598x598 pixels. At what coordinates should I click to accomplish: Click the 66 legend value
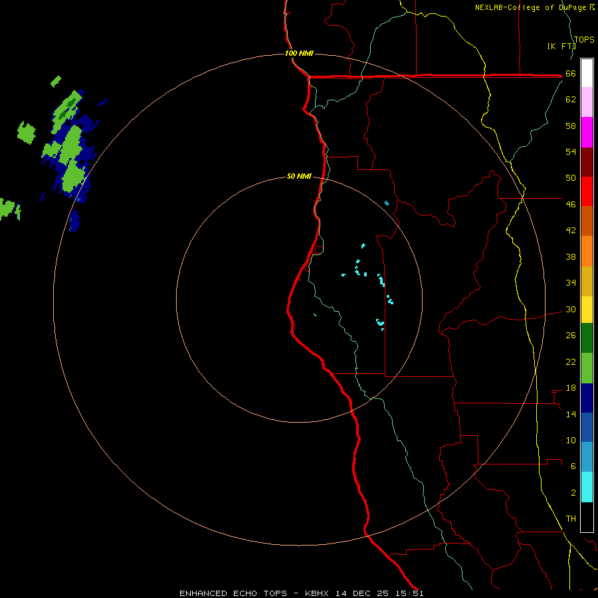(x=571, y=74)
